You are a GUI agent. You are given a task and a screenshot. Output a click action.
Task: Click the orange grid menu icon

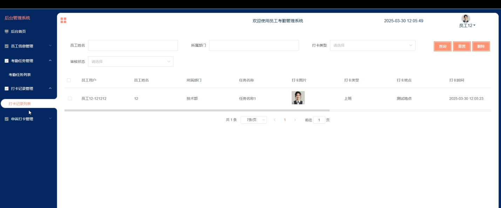(x=63, y=20)
